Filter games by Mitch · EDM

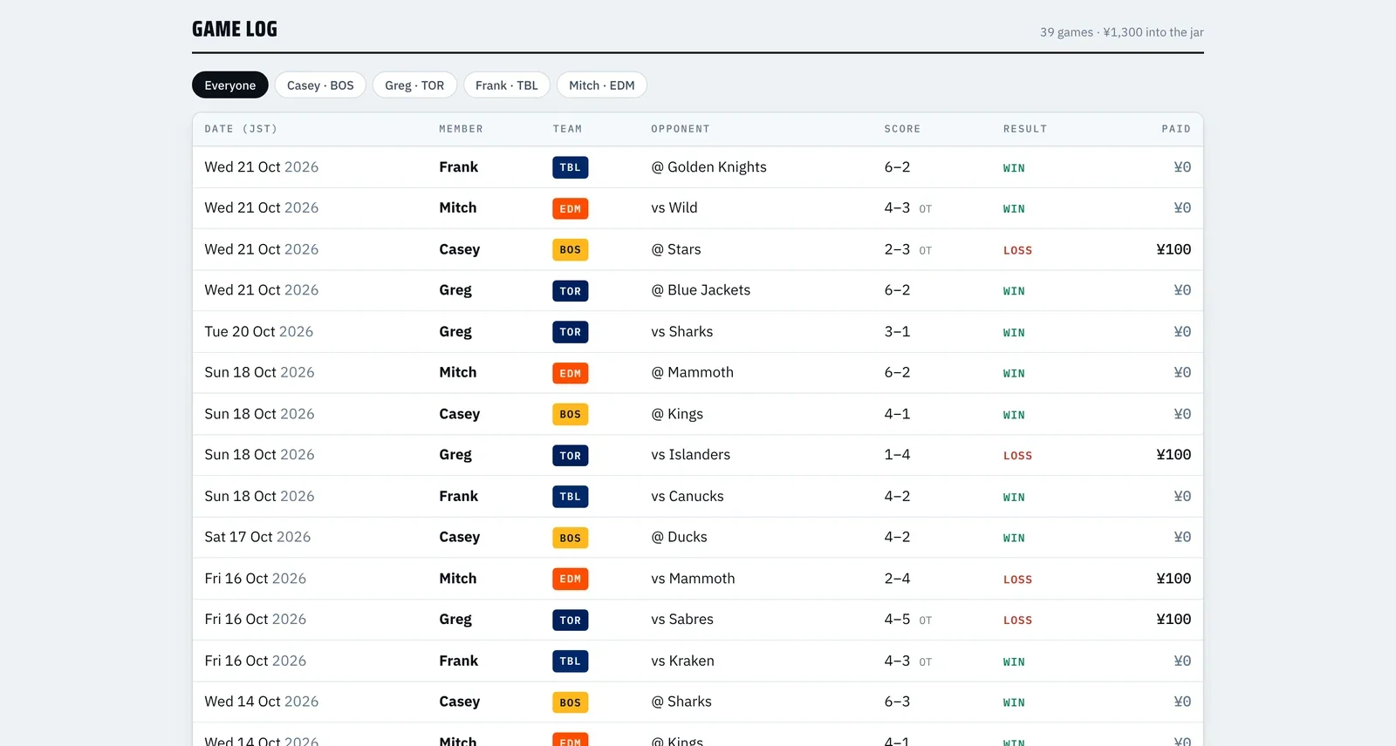602,85
